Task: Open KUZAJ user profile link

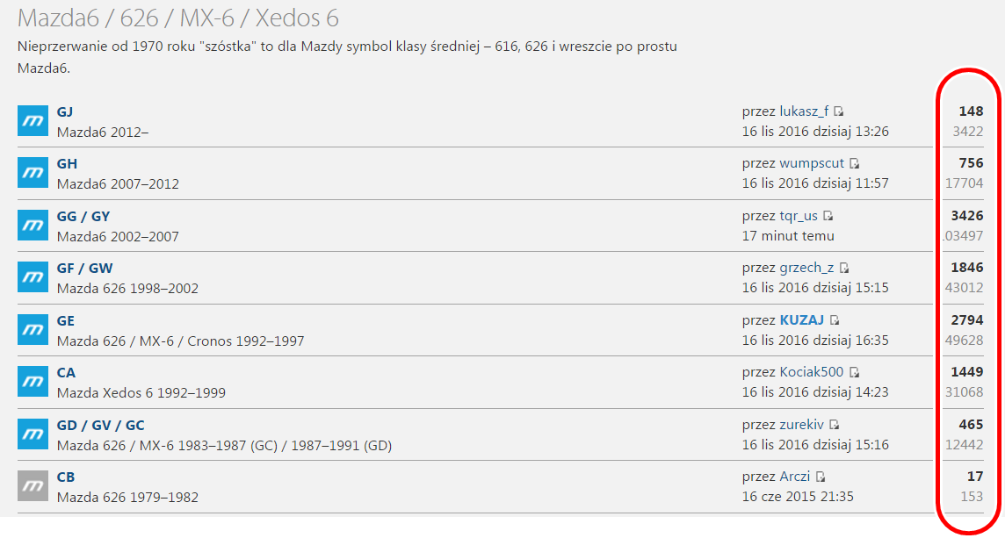Action: point(802,320)
